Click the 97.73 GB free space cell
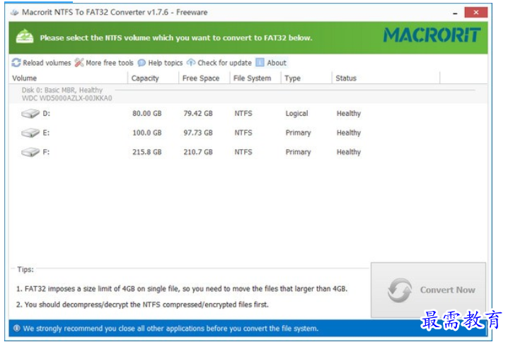This screenshot has width=508, height=342. [x=198, y=133]
